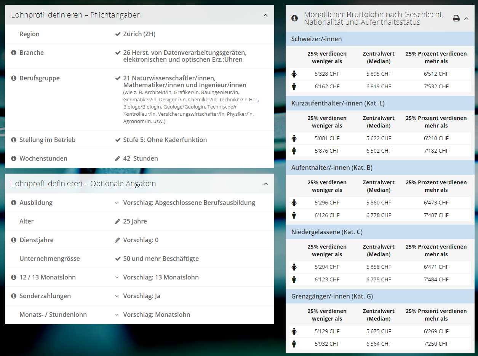Screen dimensions: 478x356
Task: Collapse the Optionale Angaben panel
Action: pyautogui.click(x=265, y=184)
